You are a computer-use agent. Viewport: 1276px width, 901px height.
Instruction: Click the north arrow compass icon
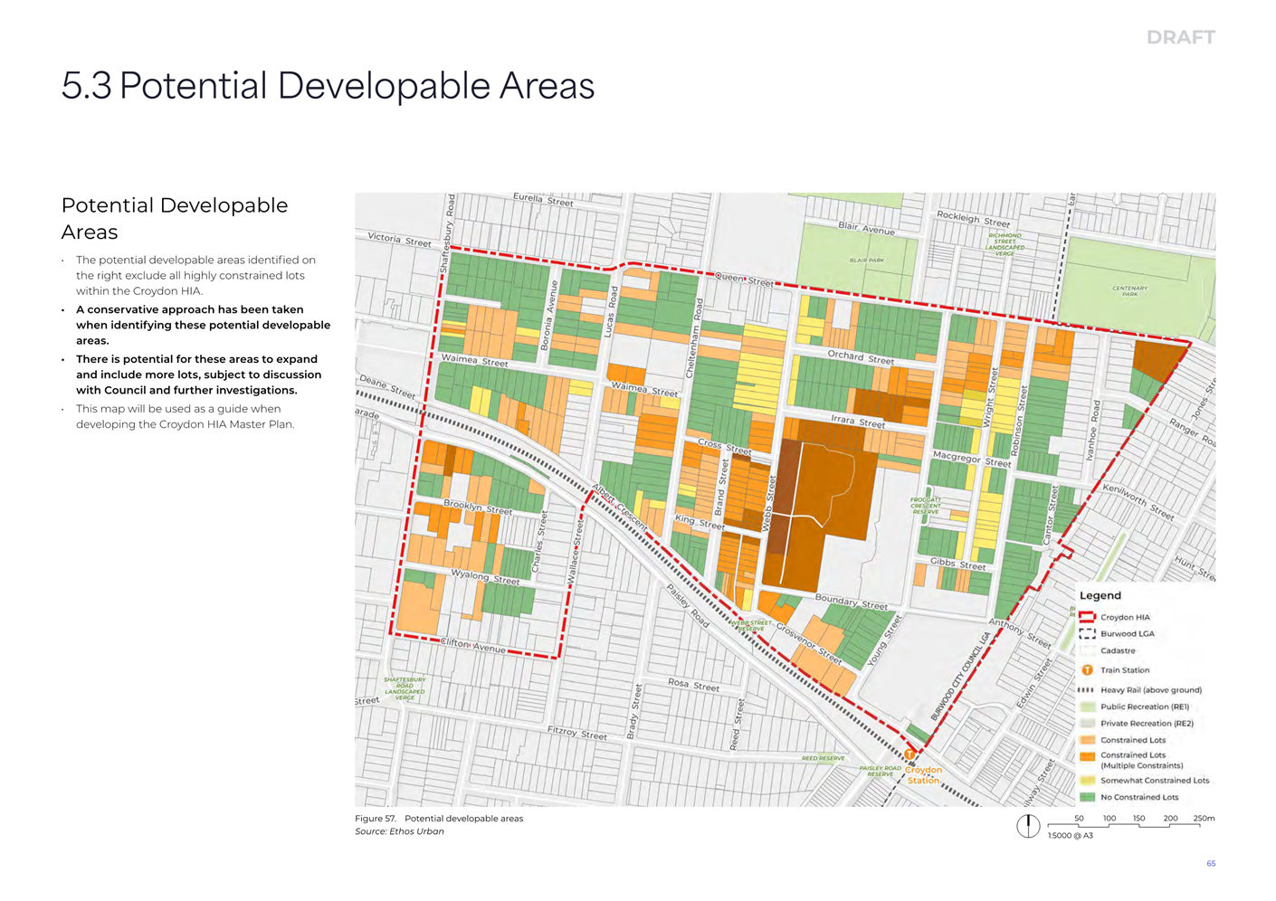[x=1027, y=826]
